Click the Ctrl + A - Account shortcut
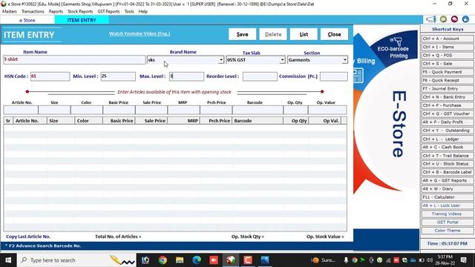Image resolution: width=475 pixels, height=267 pixels. click(x=448, y=39)
